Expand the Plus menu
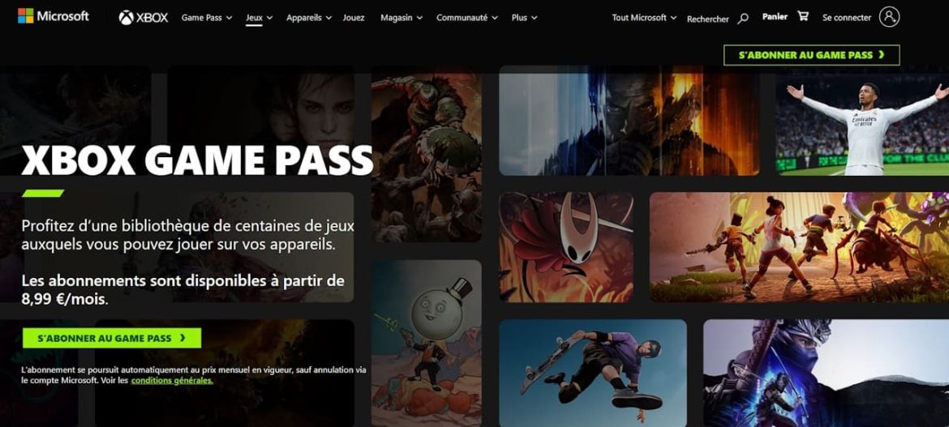The height and width of the screenshot is (427, 949). (524, 18)
